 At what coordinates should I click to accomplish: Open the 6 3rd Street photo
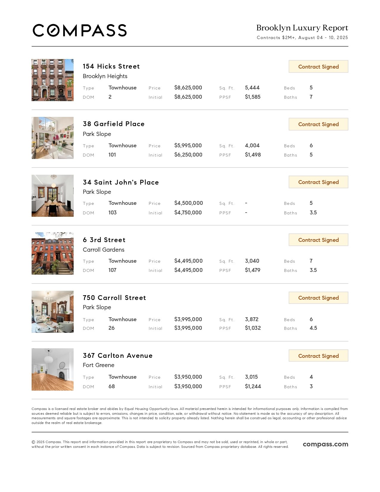[52, 253]
